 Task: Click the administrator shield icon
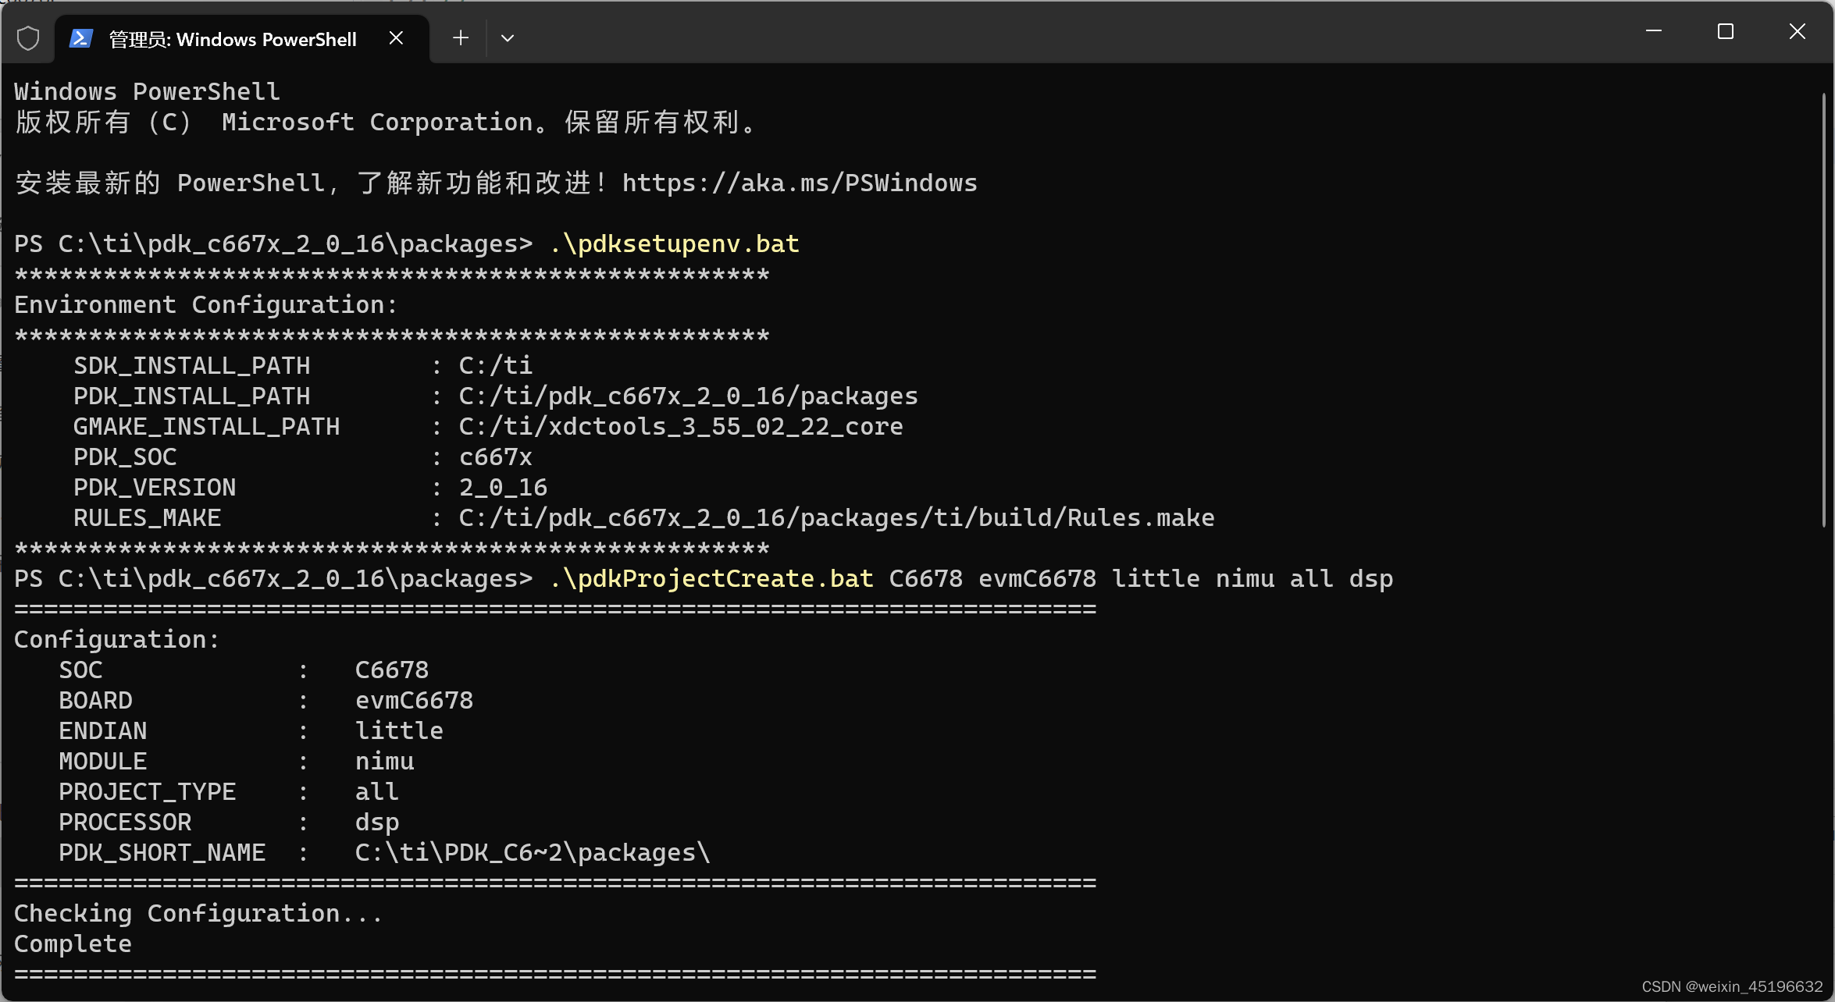click(x=28, y=38)
